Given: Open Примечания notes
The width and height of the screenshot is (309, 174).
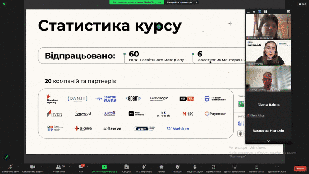Looking at the screenshot, I should 256,169.
